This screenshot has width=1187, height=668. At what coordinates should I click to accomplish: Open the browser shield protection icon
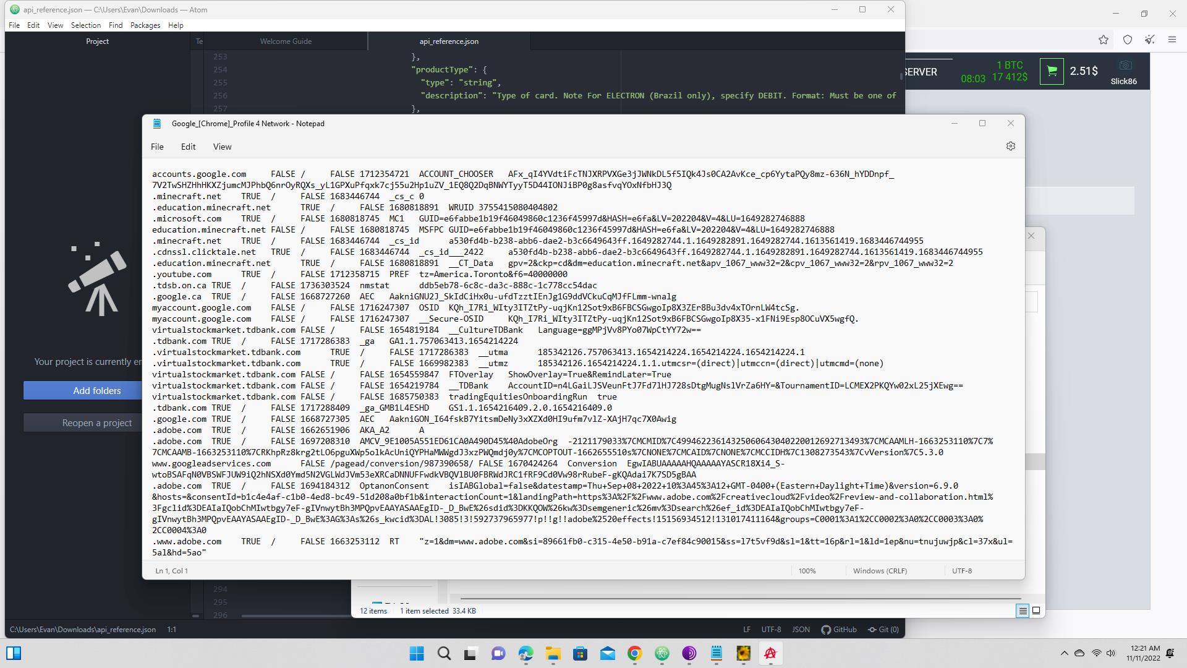tap(1128, 40)
